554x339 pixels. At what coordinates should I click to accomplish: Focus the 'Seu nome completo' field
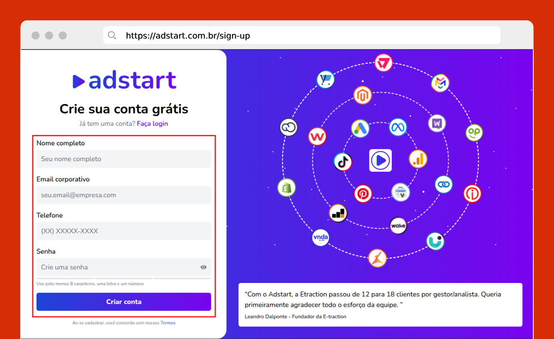coord(124,159)
